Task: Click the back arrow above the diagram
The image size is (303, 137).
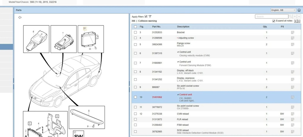Action: coord(20,17)
